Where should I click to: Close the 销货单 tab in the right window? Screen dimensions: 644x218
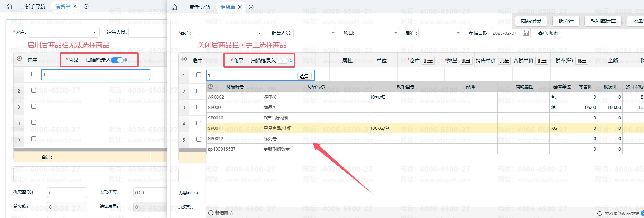point(240,7)
